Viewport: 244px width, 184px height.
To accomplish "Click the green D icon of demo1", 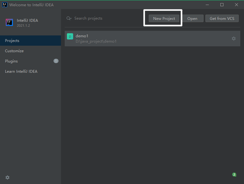I will 70,36.
